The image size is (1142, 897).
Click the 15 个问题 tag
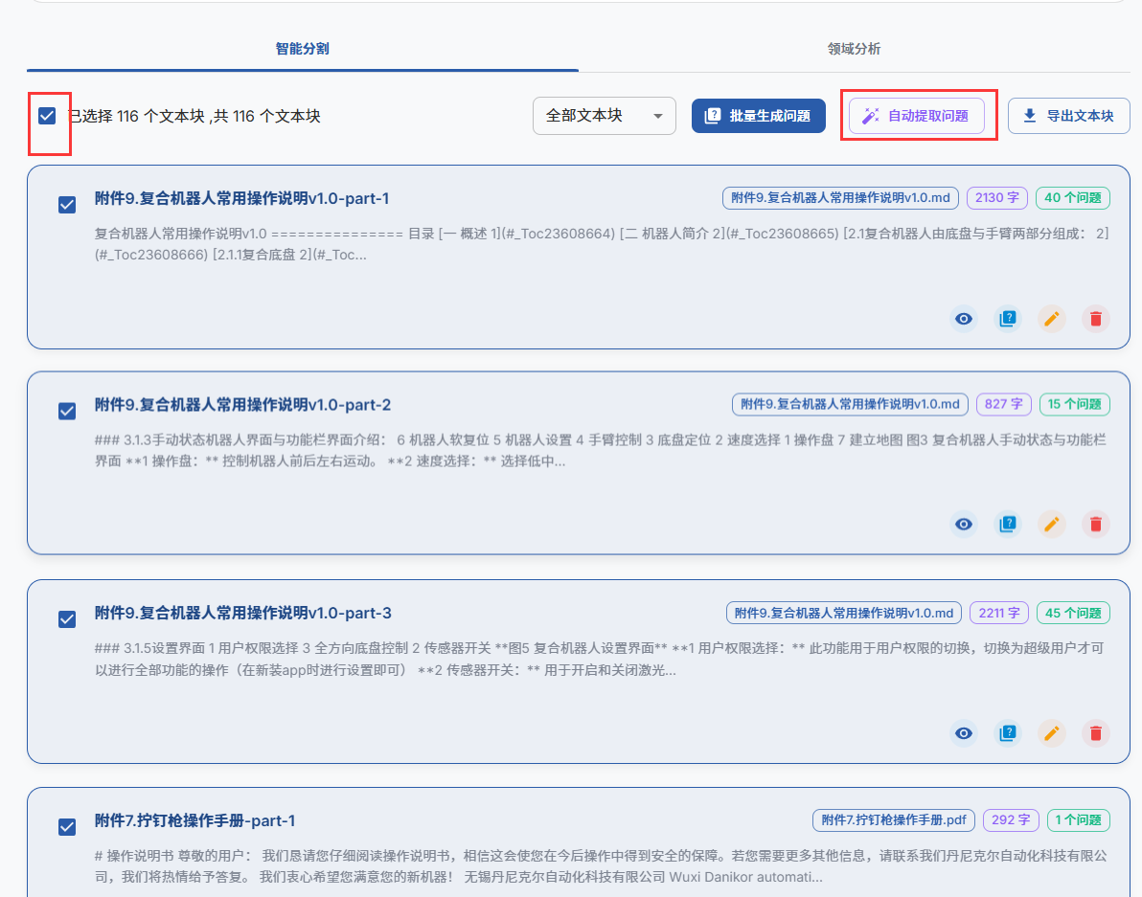point(1074,404)
